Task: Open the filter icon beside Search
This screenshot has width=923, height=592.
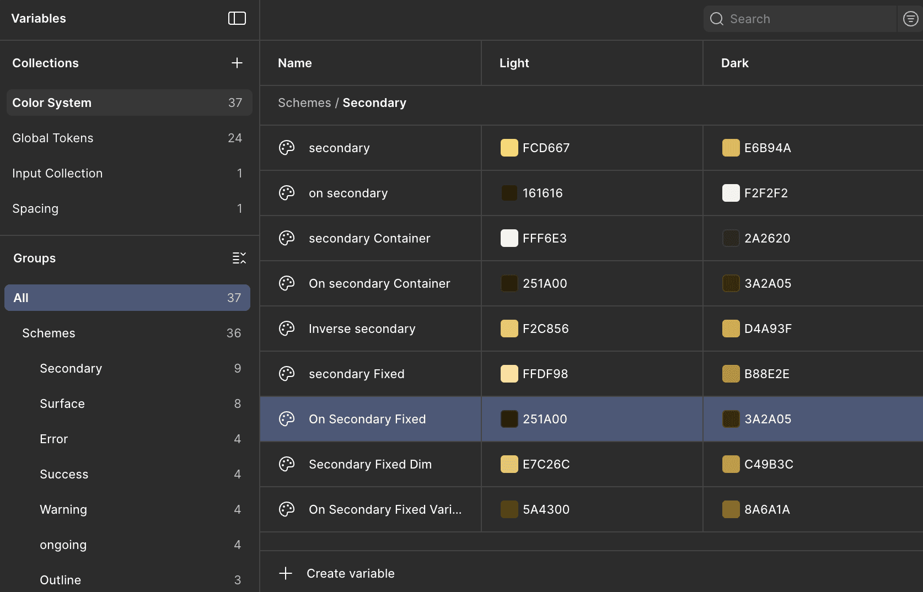Action: [x=910, y=19]
